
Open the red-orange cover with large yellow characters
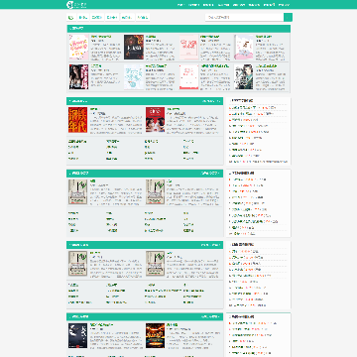coord(78,120)
